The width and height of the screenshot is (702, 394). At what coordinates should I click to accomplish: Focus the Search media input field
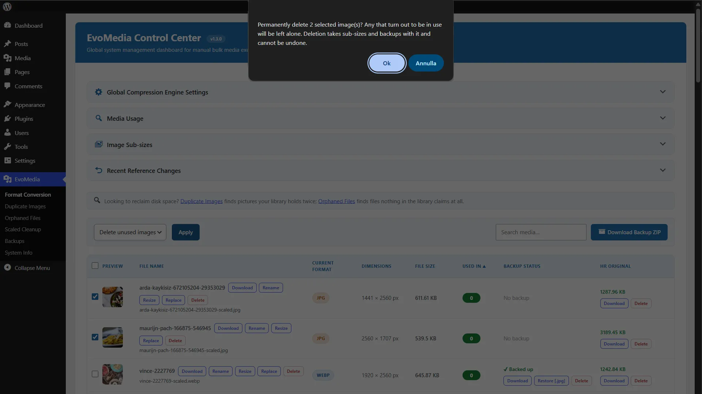coord(541,232)
